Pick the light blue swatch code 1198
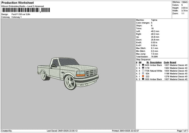189x133 pixels. point(143,73)
